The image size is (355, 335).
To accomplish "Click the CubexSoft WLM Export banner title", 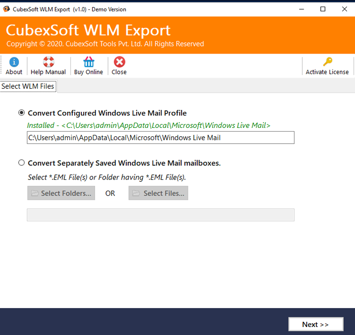I will coord(88,30).
